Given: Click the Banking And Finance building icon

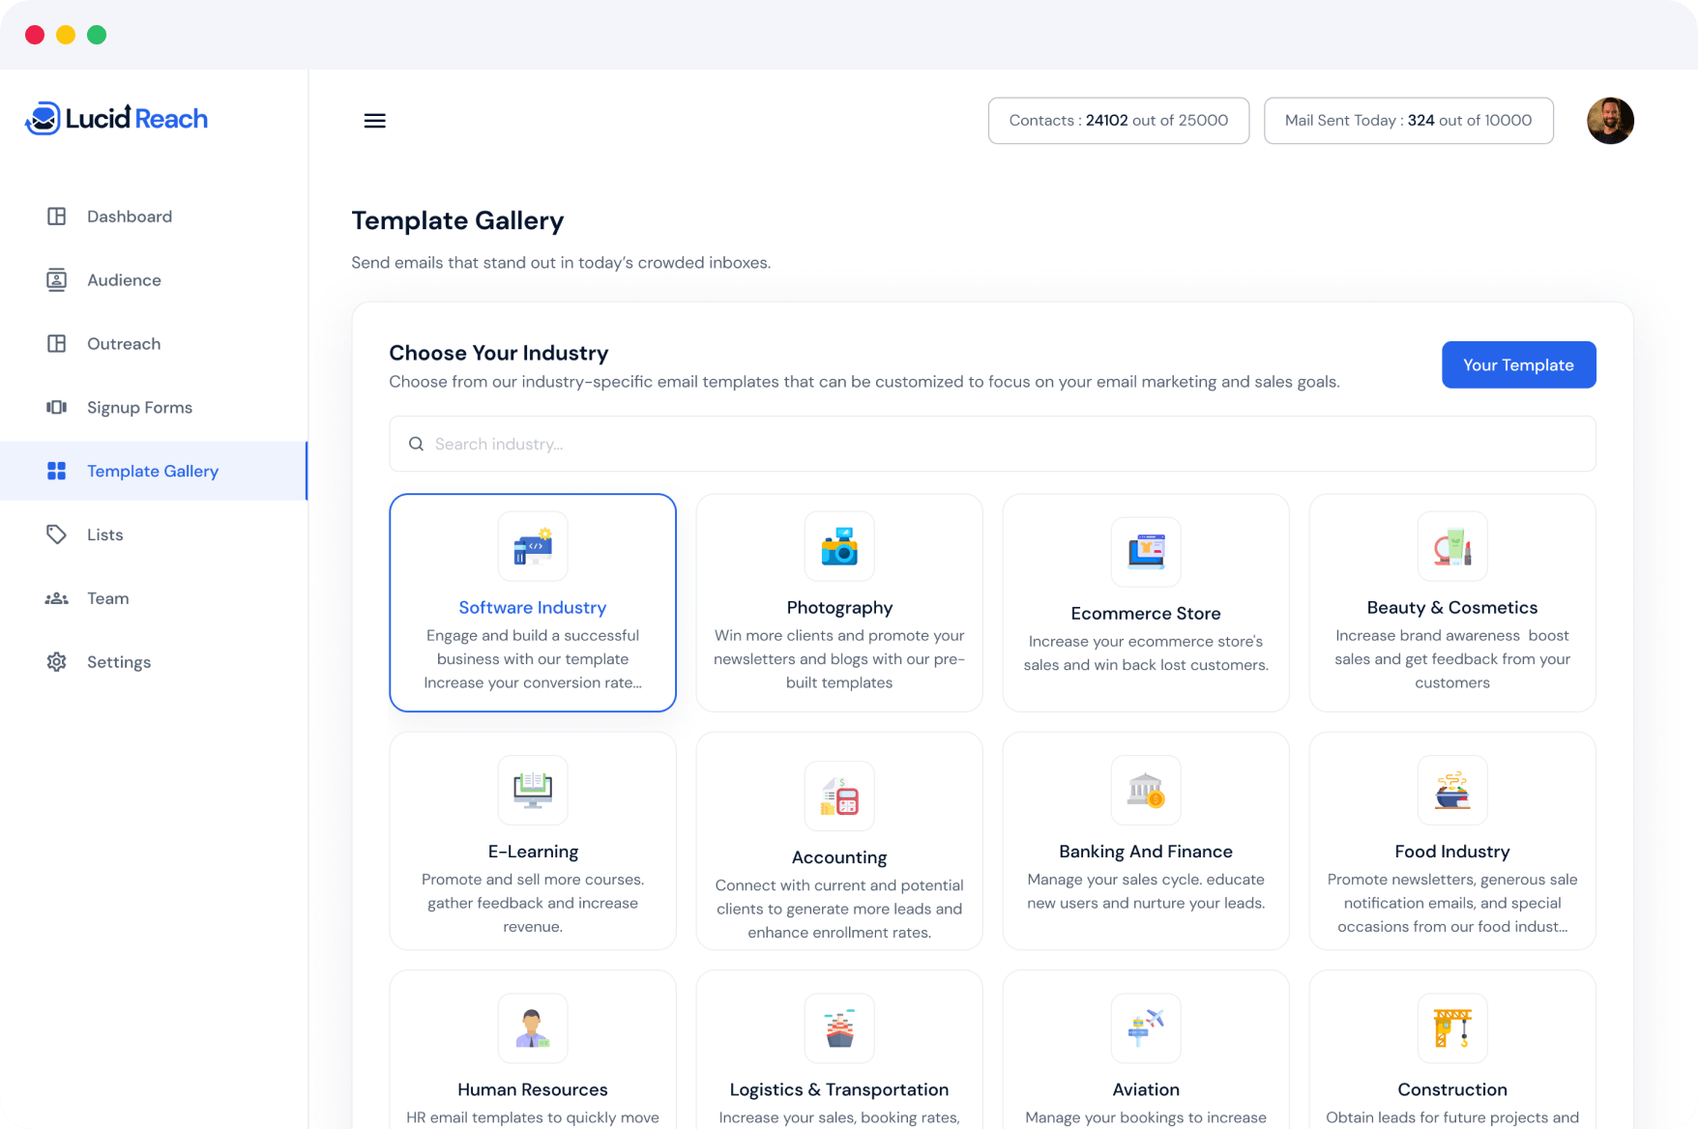Looking at the screenshot, I should coord(1145,791).
